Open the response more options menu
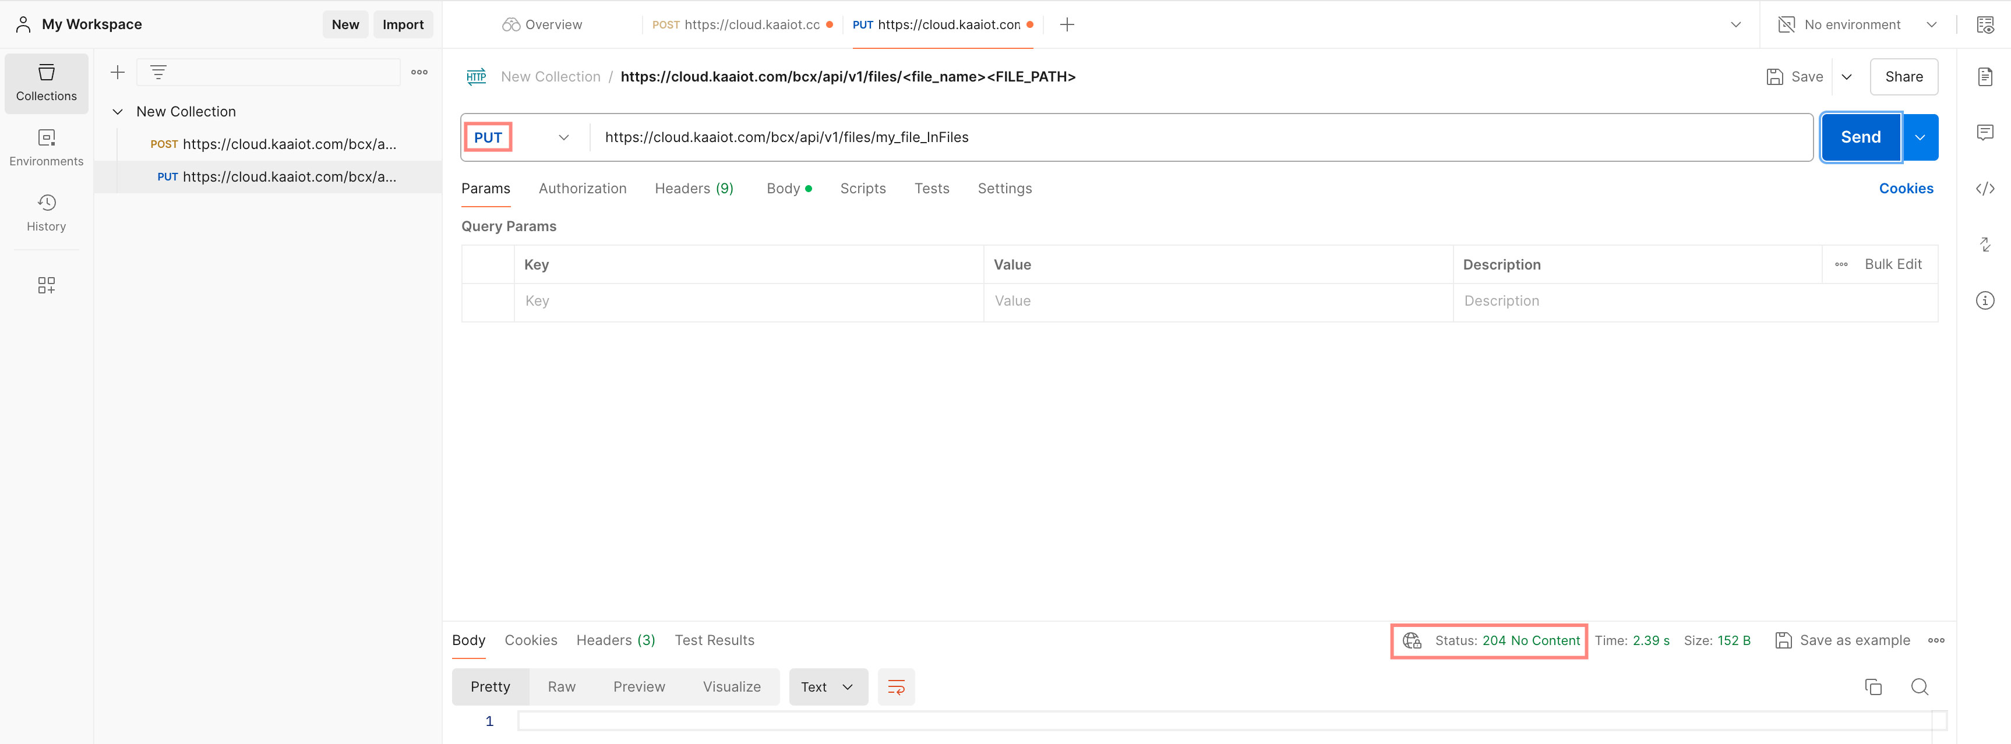This screenshot has width=2011, height=744. click(x=1936, y=640)
